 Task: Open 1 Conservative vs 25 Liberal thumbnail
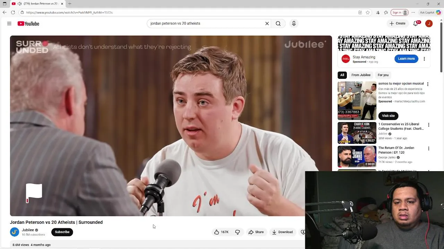tap(357, 133)
